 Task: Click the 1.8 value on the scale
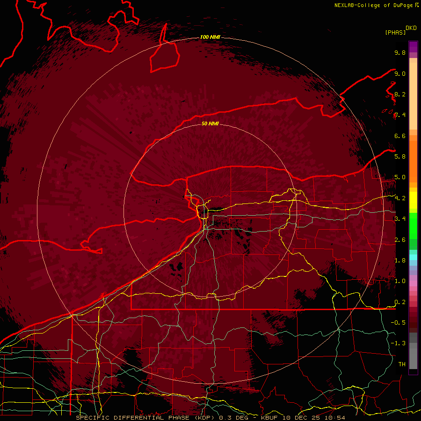[x=400, y=260]
